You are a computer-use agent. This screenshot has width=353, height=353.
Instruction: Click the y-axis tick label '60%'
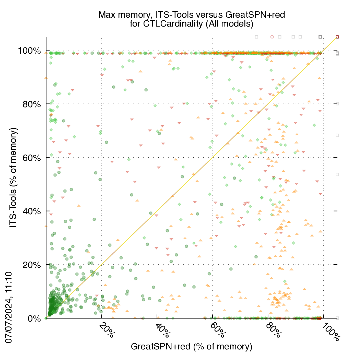pos(32,158)
